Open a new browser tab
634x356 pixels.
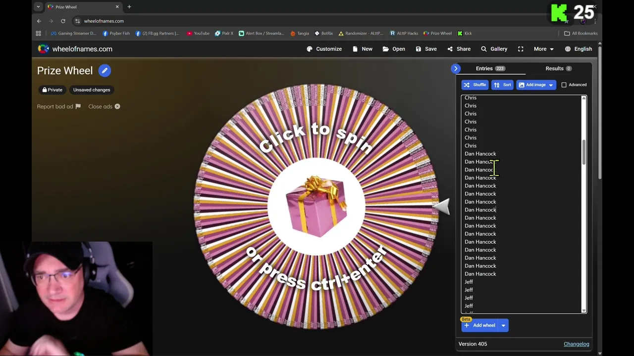pyautogui.click(x=129, y=7)
